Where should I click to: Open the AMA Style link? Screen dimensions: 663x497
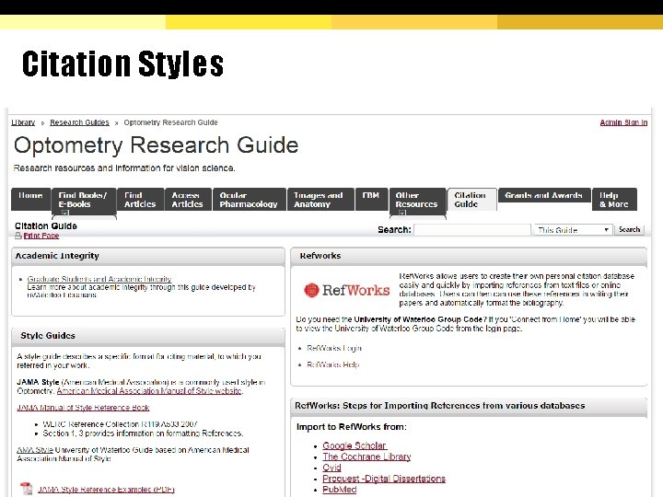pyautogui.click(x=35, y=450)
